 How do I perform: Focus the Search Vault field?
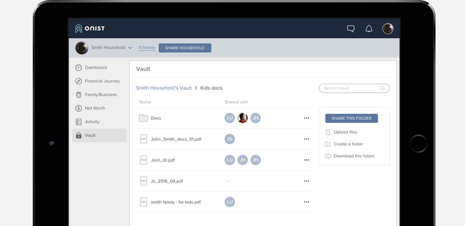pyautogui.click(x=354, y=88)
